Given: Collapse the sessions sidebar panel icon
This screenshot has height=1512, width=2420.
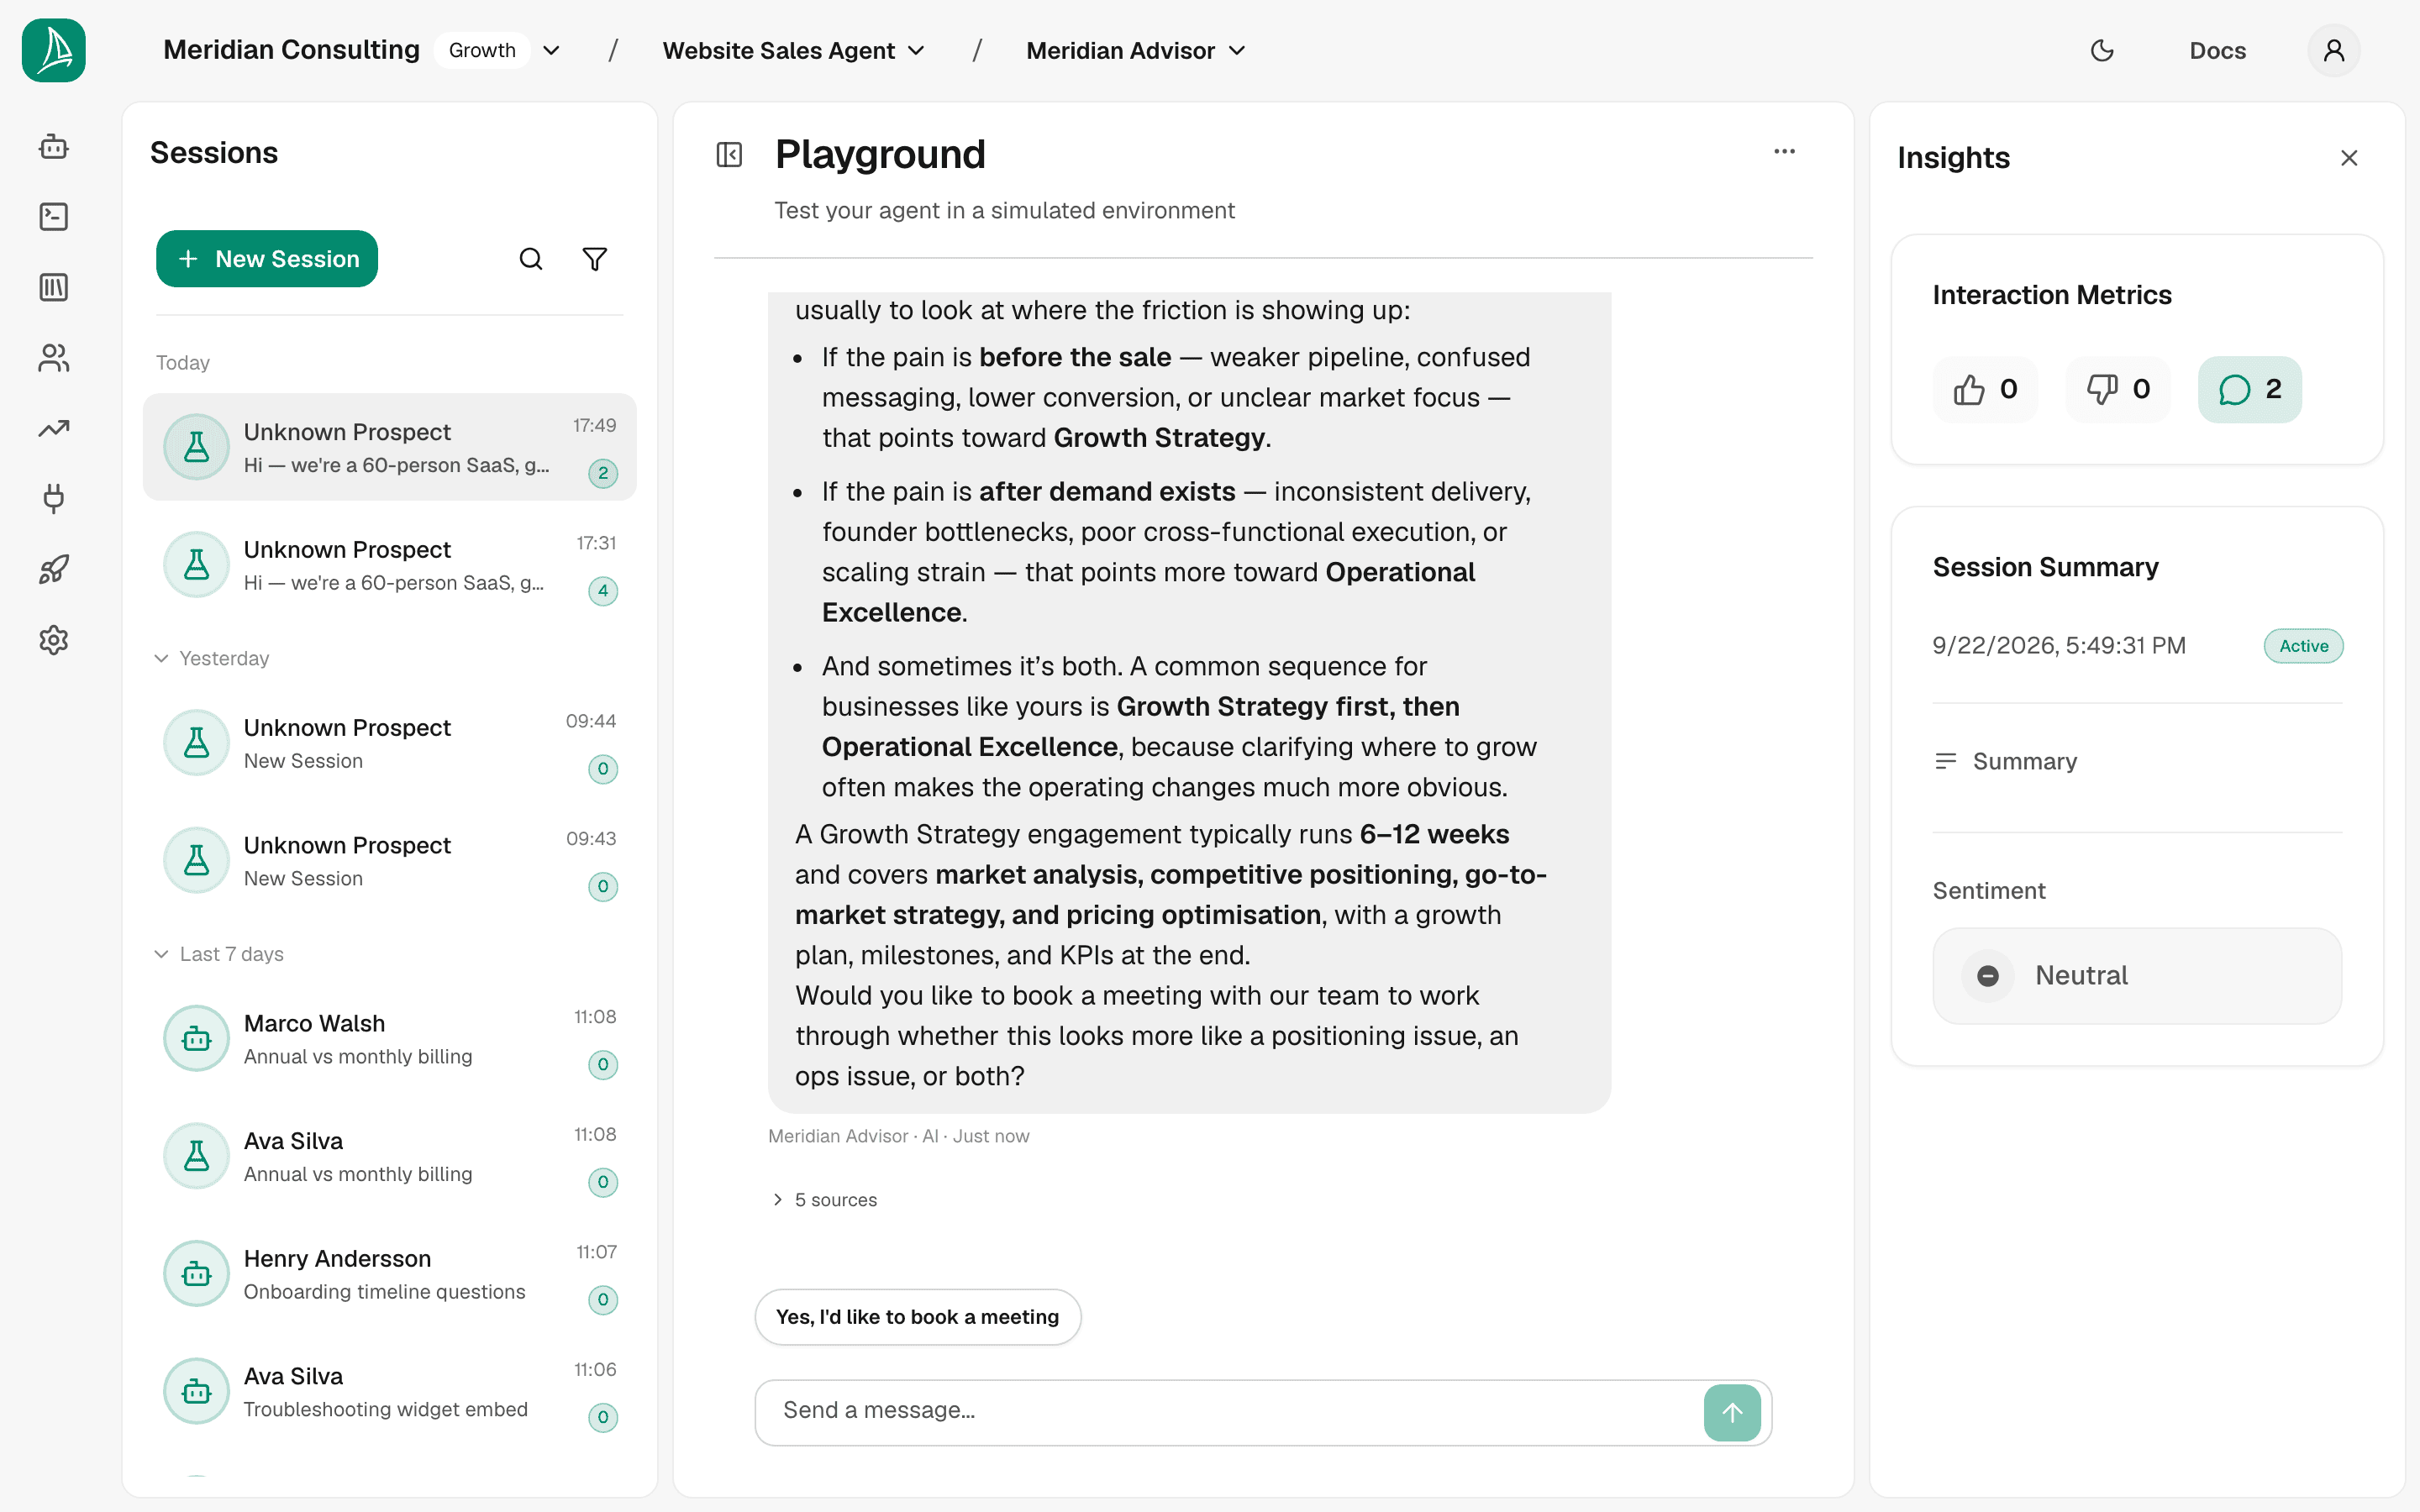Looking at the screenshot, I should [x=729, y=155].
